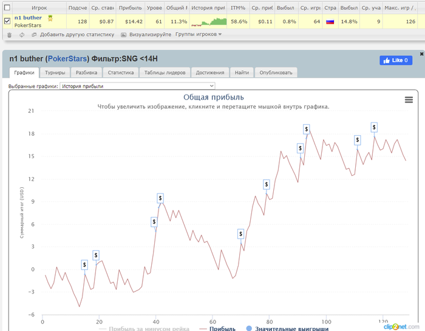
Task: Click the count value 128
Action: tap(82, 21)
